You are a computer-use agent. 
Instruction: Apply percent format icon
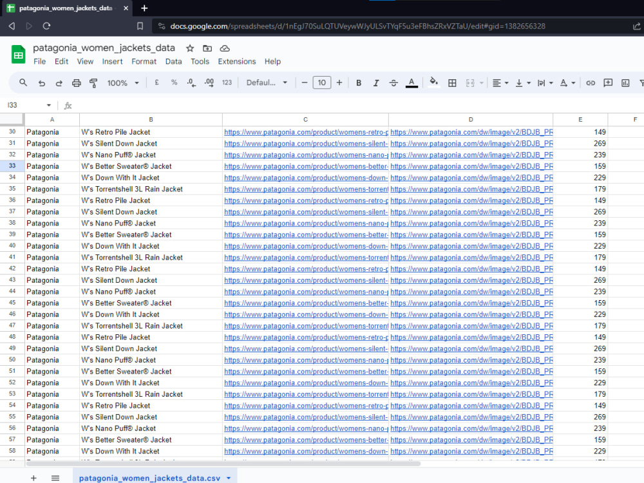(x=174, y=82)
